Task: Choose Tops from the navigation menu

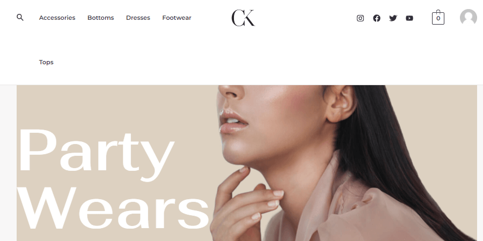Action: (46, 62)
